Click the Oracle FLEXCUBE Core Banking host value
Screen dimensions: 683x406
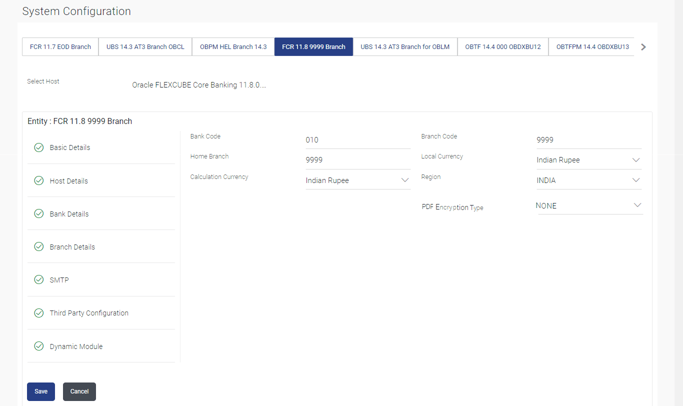tap(199, 85)
